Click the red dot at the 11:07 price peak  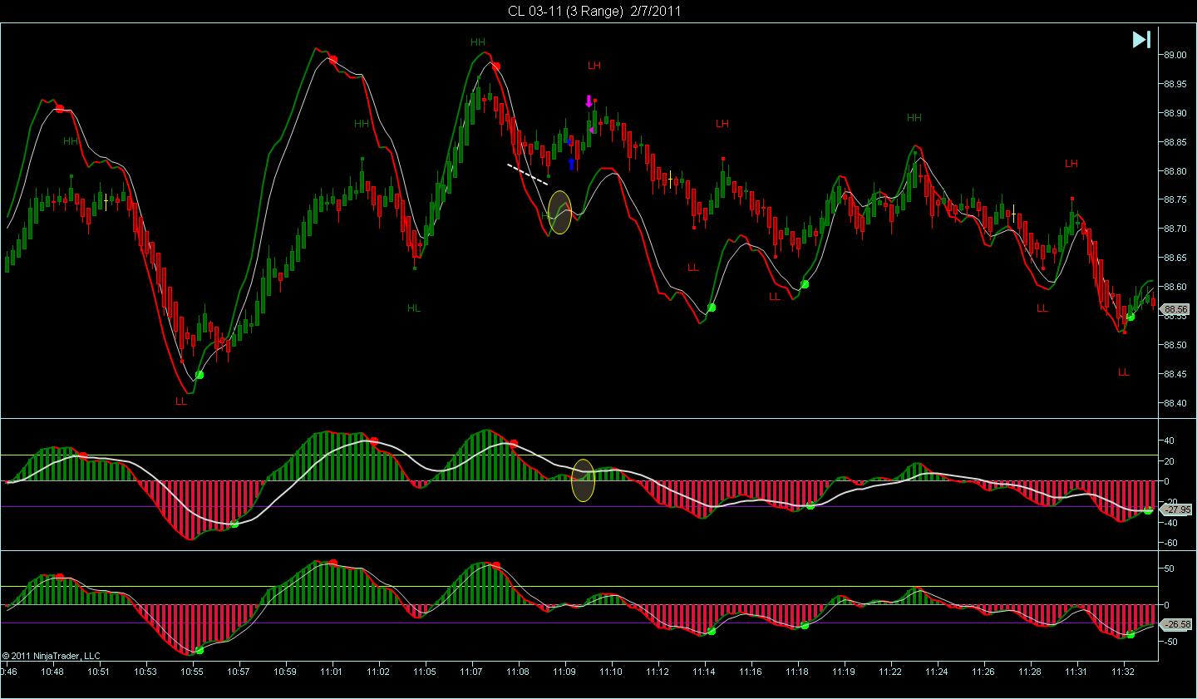point(496,66)
